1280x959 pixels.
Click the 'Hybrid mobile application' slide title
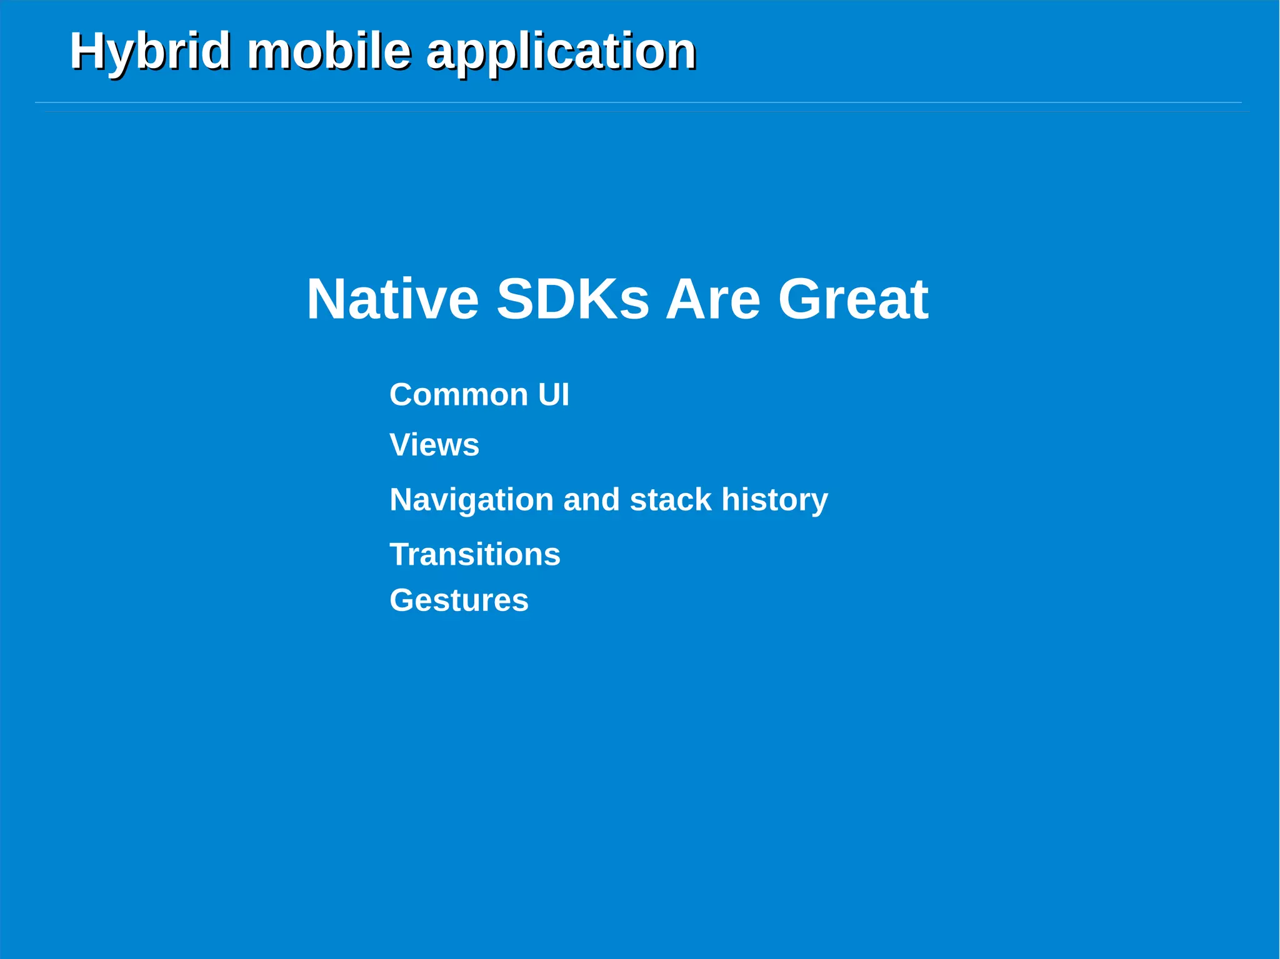[382, 51]
